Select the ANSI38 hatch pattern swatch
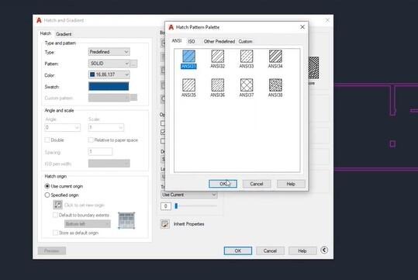 (x=275, y=85)
